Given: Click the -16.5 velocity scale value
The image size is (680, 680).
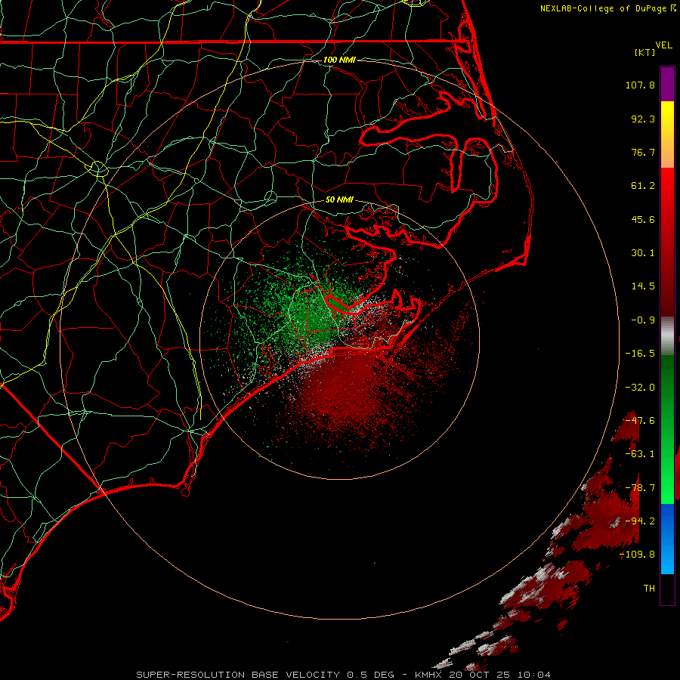Looking at the screenshot, I should [x=640, y=354].
